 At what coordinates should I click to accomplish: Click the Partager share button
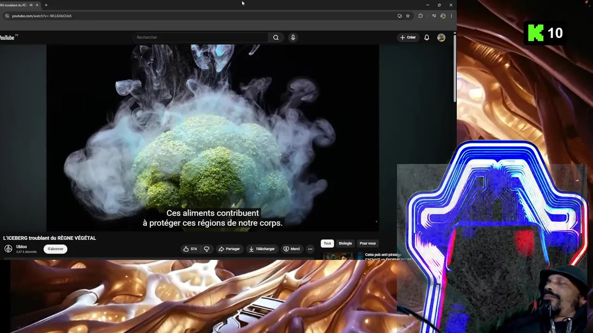tap(229, 249)
